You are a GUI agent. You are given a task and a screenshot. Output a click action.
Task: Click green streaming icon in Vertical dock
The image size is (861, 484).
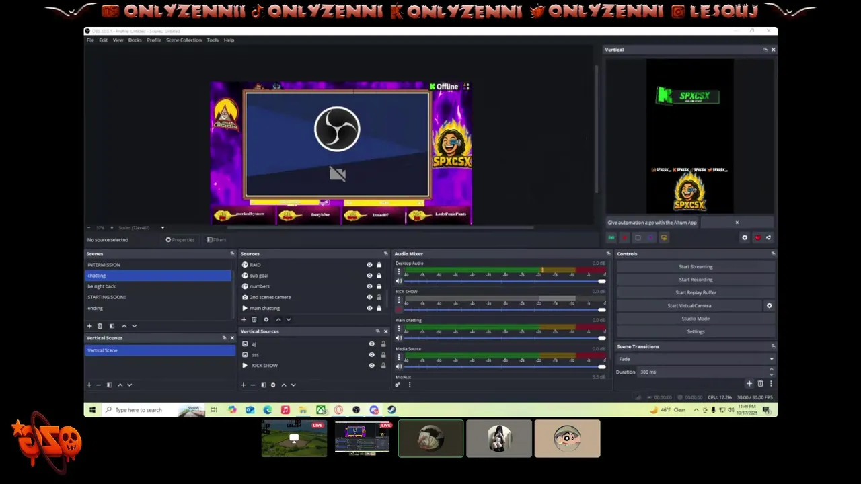(611, 237)
